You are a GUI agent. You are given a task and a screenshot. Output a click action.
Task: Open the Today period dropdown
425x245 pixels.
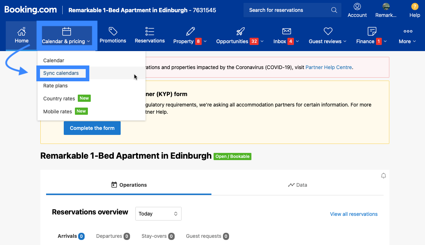pyautogui.click(x=158, y=214)
